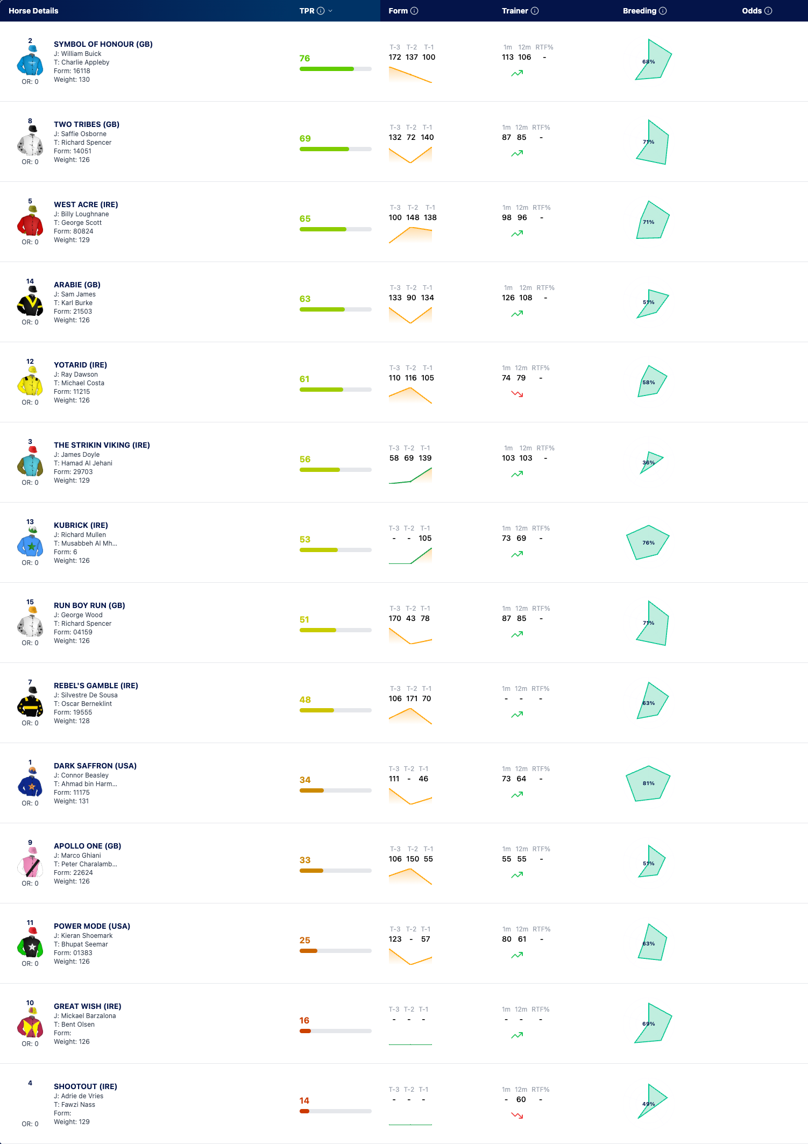The height and width of the screenshot is (1144, 808).
Task: Open KUBRICK (IRE) horse page
Action: tap(81, 525)
